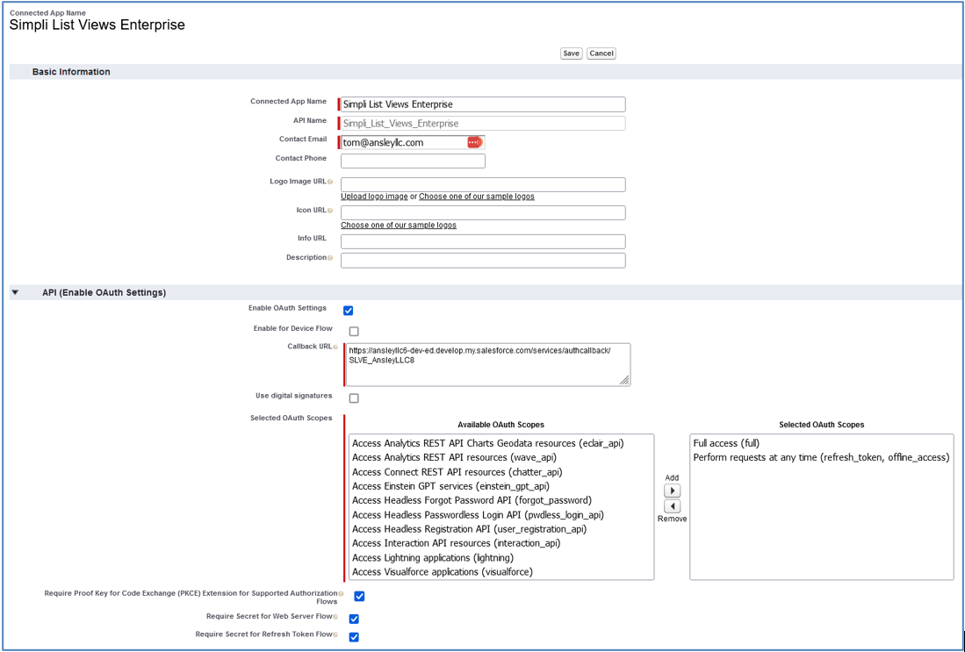Click the Contact Email input field
The height and width of the screenshot is (652, 965).
(x=413, y=142)
